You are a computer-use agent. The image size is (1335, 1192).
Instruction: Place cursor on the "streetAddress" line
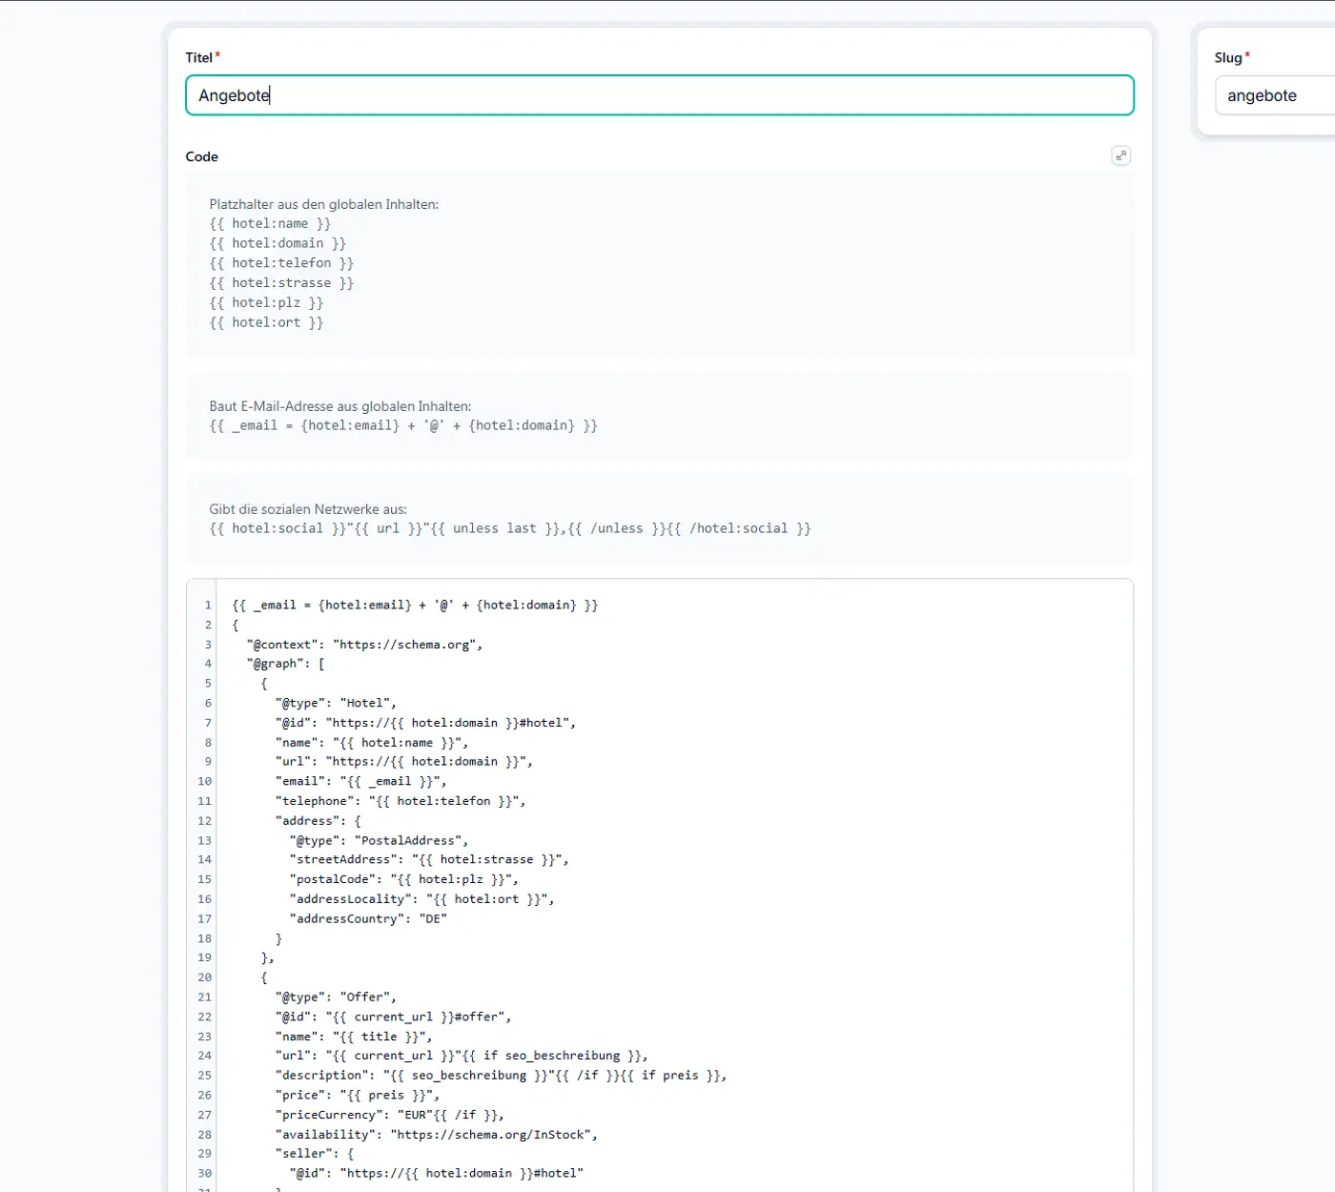(x=428, y=860)
